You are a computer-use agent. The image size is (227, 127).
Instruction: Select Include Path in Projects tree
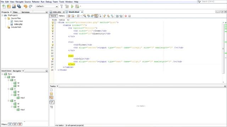16,27
